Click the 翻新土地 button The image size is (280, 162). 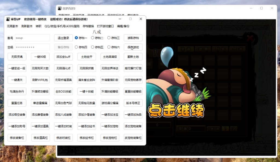pyautogui.click(x=133, y=57)
